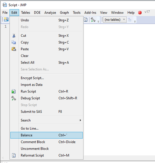Open the Tools menu

pos(76,13)
